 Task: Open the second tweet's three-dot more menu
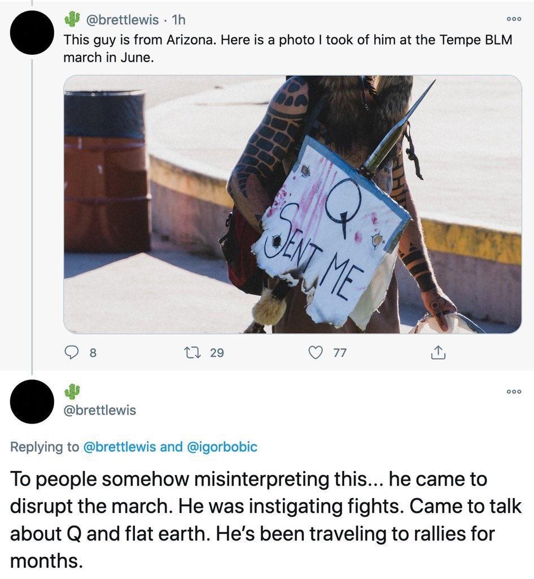click(514, 391)
